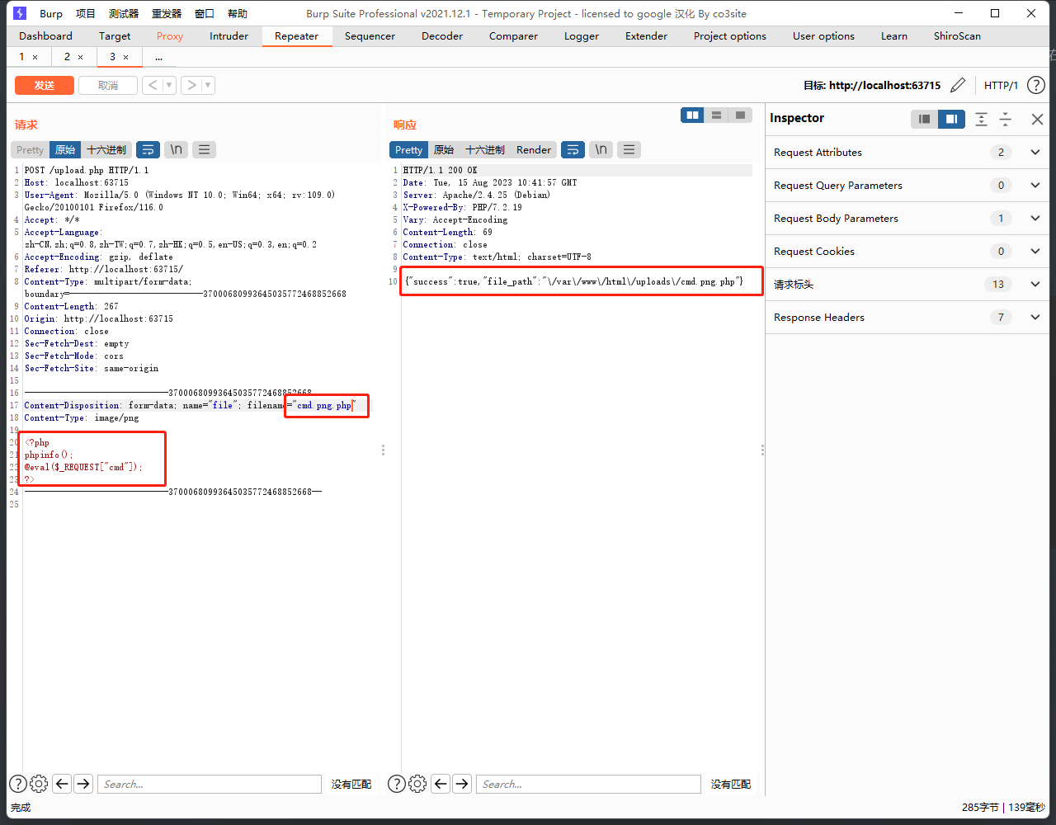
Task: Open the back history dropdown arrow
Action: (x=169, y=85)
